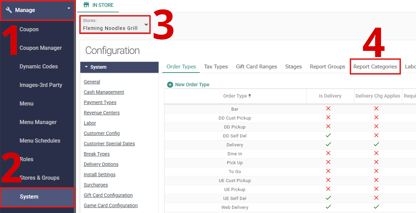Click Is Delivery check for DD Self Del
The image size is (416, 213).
[x=328, y=135]
